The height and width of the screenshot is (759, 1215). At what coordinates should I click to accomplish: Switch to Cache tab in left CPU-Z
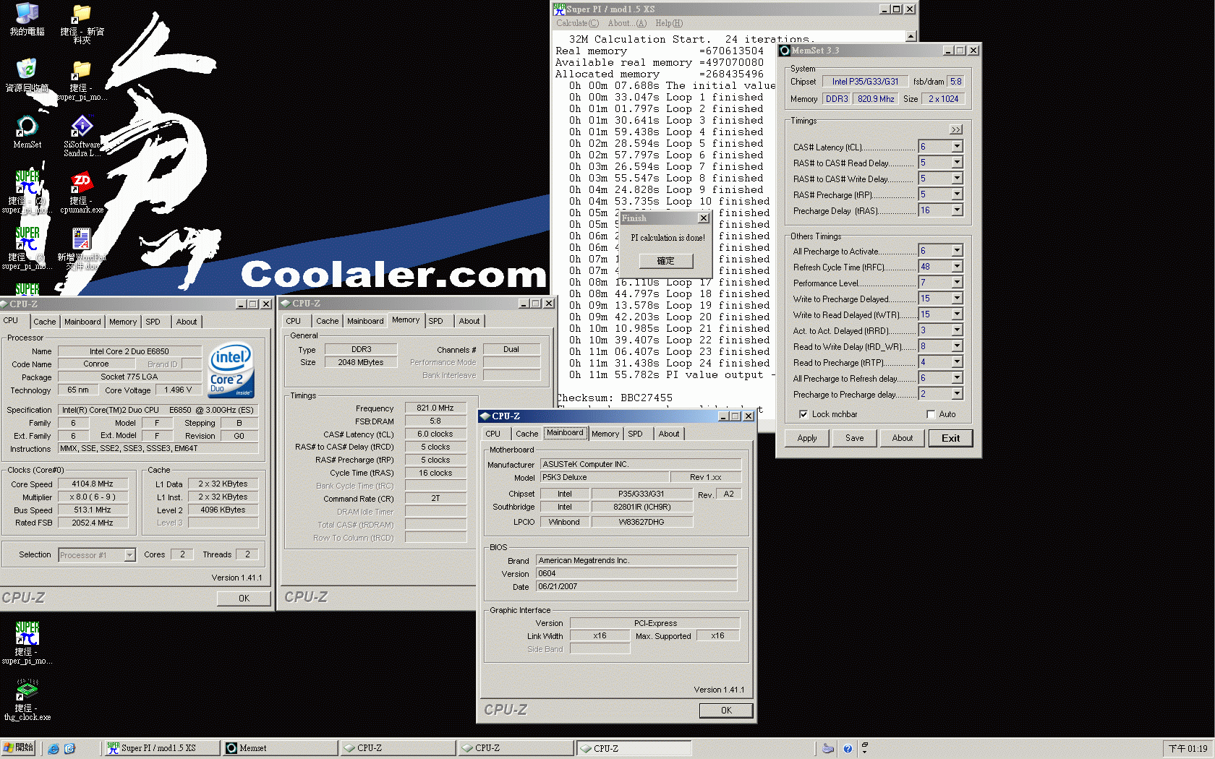44,322
